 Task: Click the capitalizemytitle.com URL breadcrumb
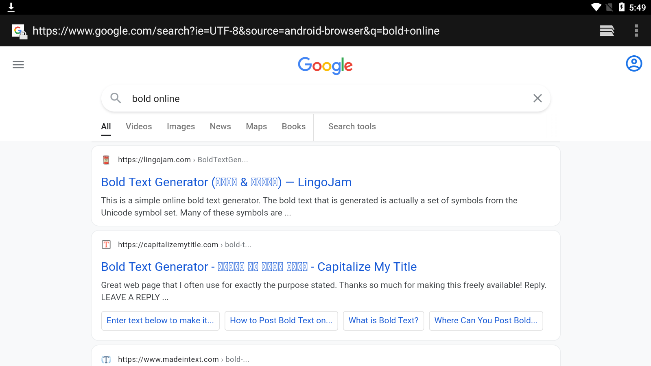point(184,245)
